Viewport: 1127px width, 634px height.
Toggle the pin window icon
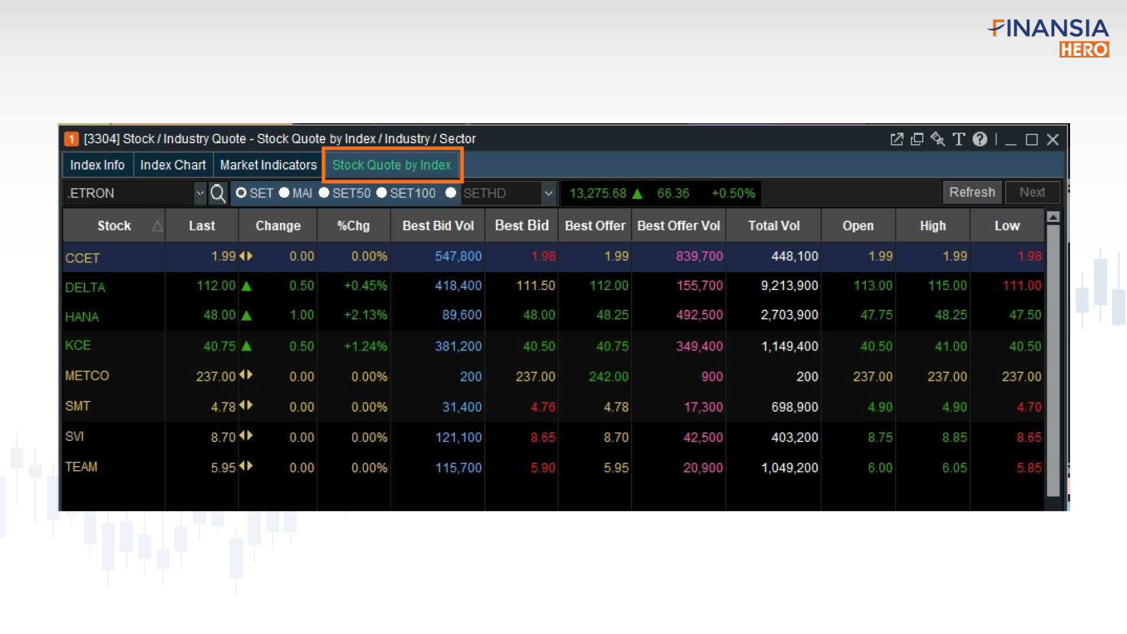tap(937, 140)
